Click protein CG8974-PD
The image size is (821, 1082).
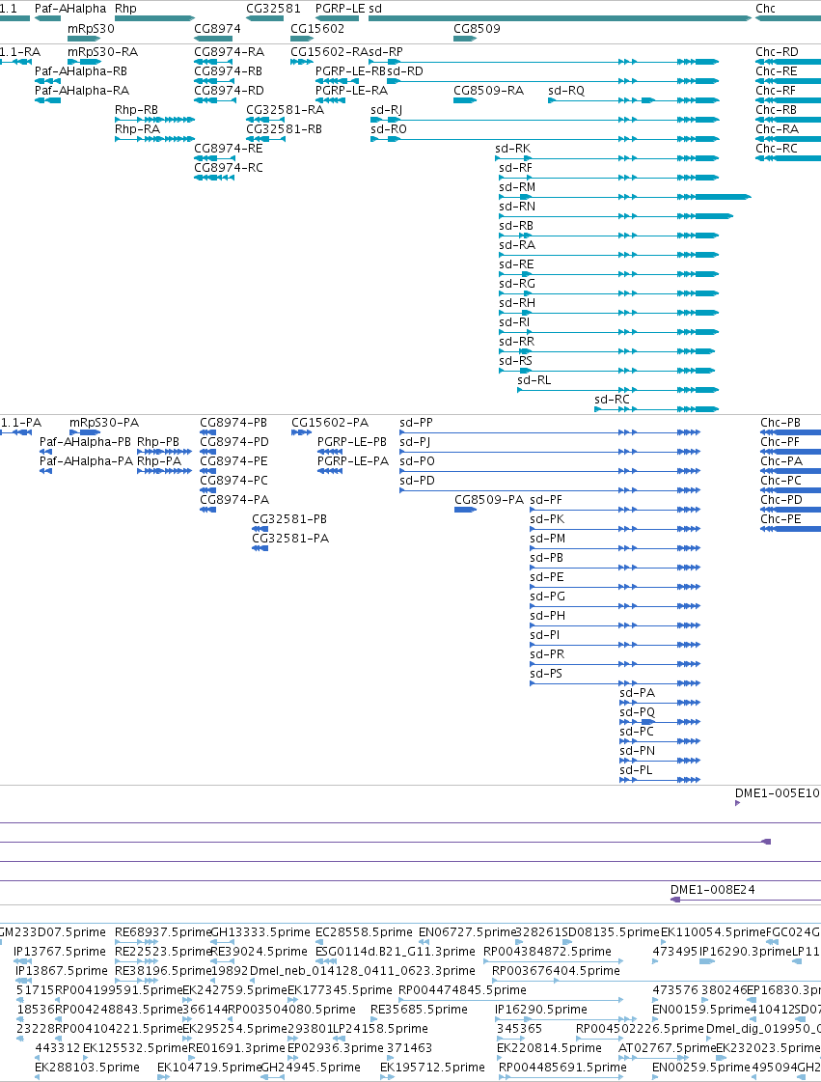point(233,442)
